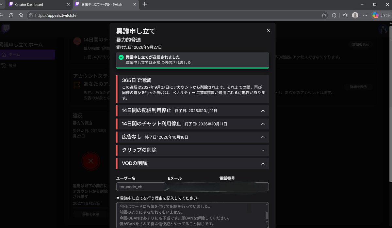Collapse the 14日間の配信利用停止 section
Viewport: 392px width, 228px height.
coord(263,111)
